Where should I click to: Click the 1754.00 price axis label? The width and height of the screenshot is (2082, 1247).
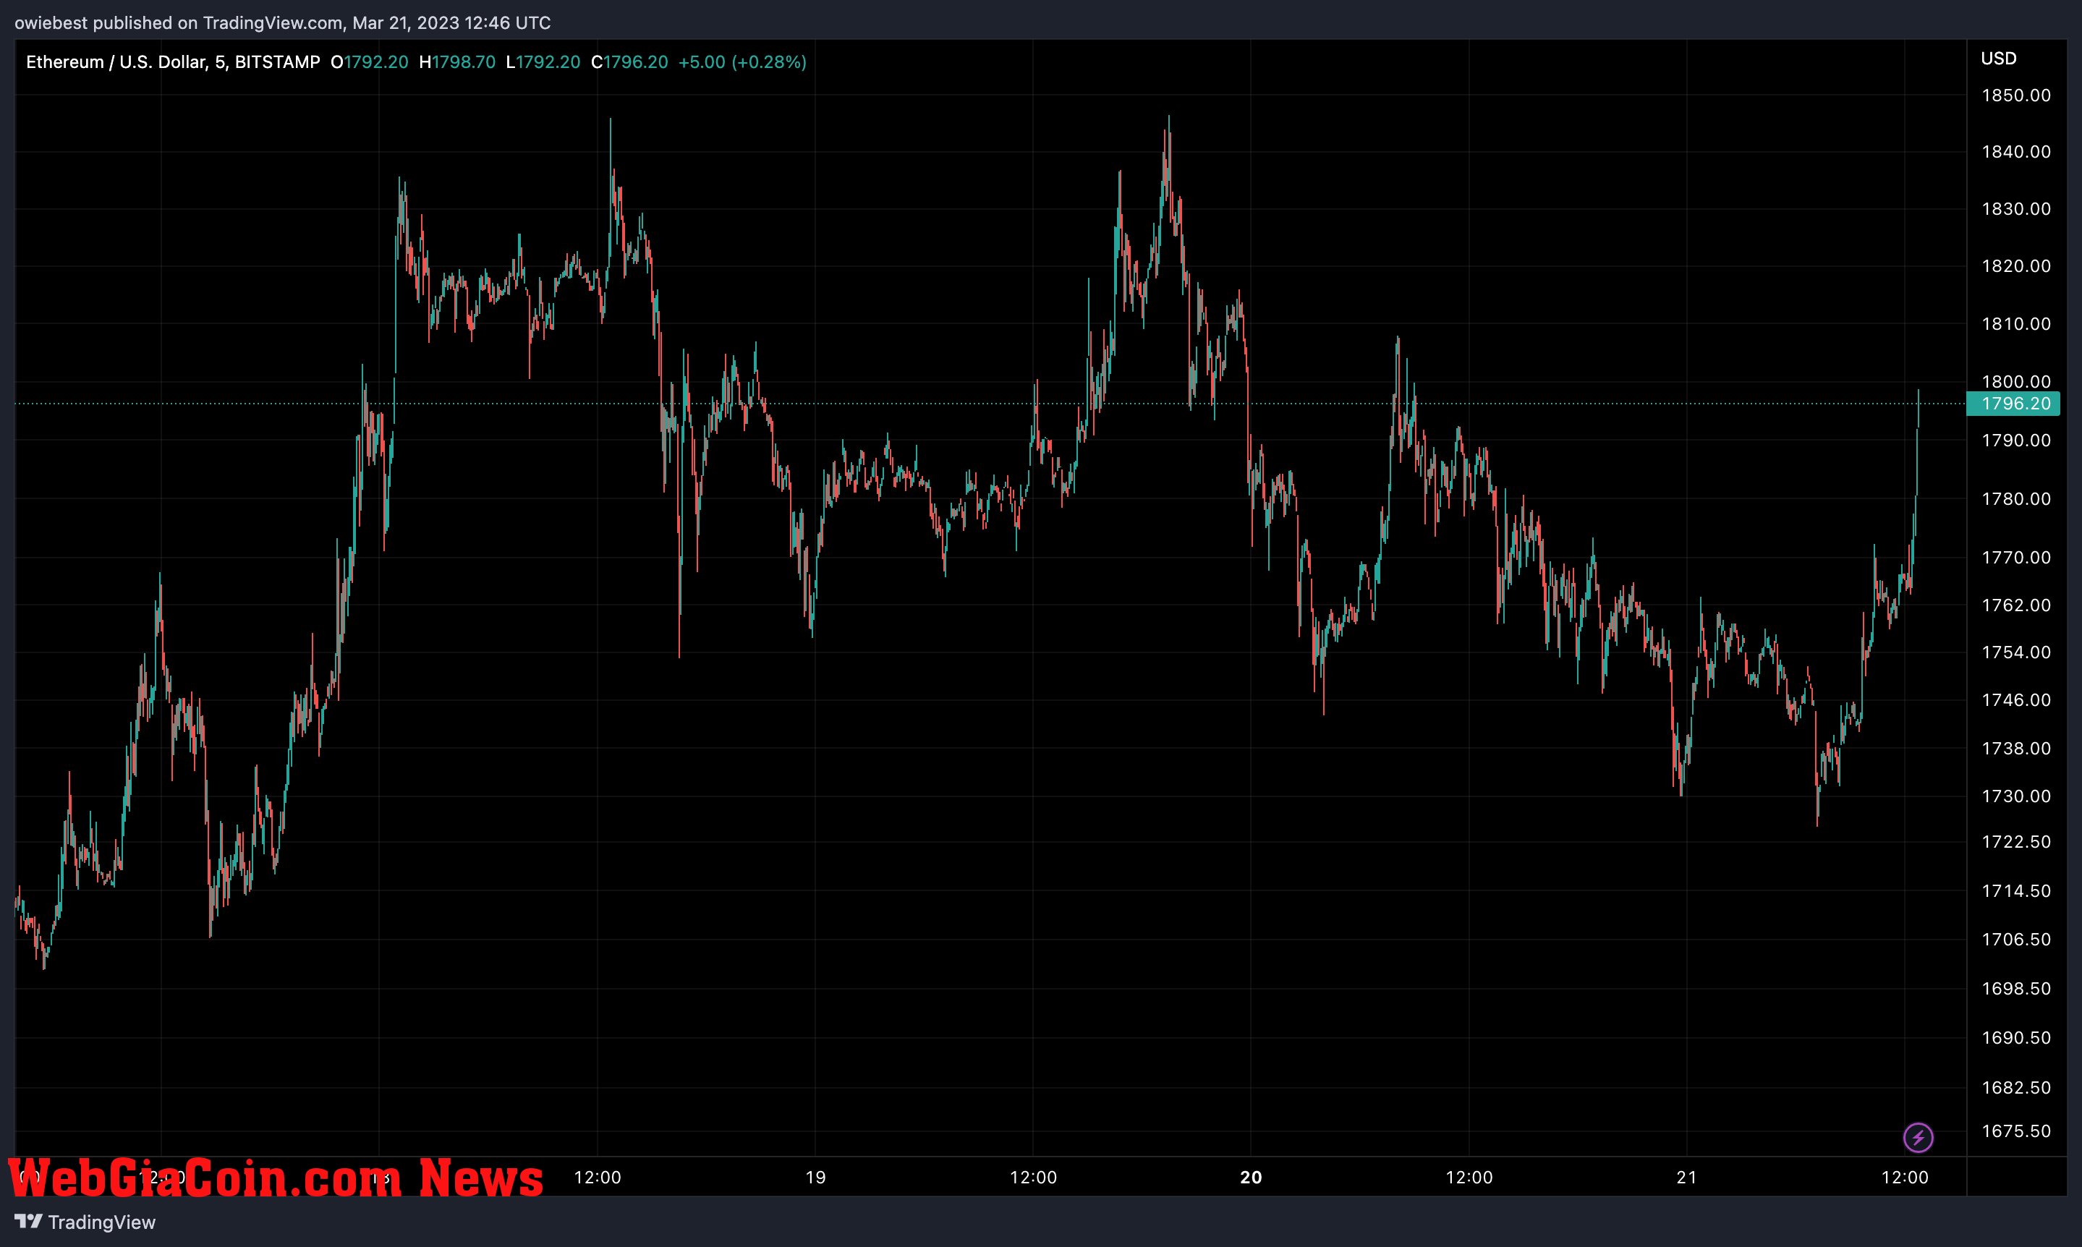[2015, 652]
